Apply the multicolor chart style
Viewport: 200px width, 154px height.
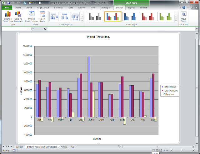click(x=112, y=17)
